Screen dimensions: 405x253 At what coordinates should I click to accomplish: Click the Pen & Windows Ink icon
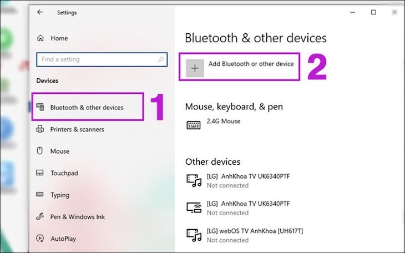pos(40,217)
